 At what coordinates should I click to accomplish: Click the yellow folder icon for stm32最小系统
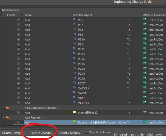click(x=75, y=112)
